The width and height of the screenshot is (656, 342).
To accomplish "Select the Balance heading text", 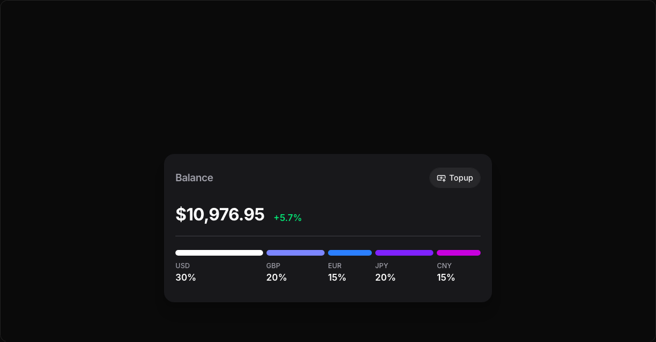I will tap(194, 178).
